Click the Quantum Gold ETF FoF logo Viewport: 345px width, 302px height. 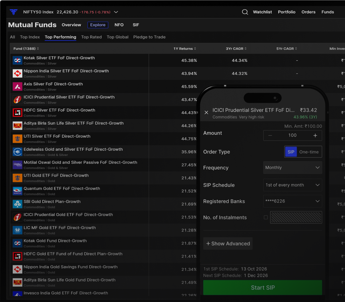pos(18,191)
